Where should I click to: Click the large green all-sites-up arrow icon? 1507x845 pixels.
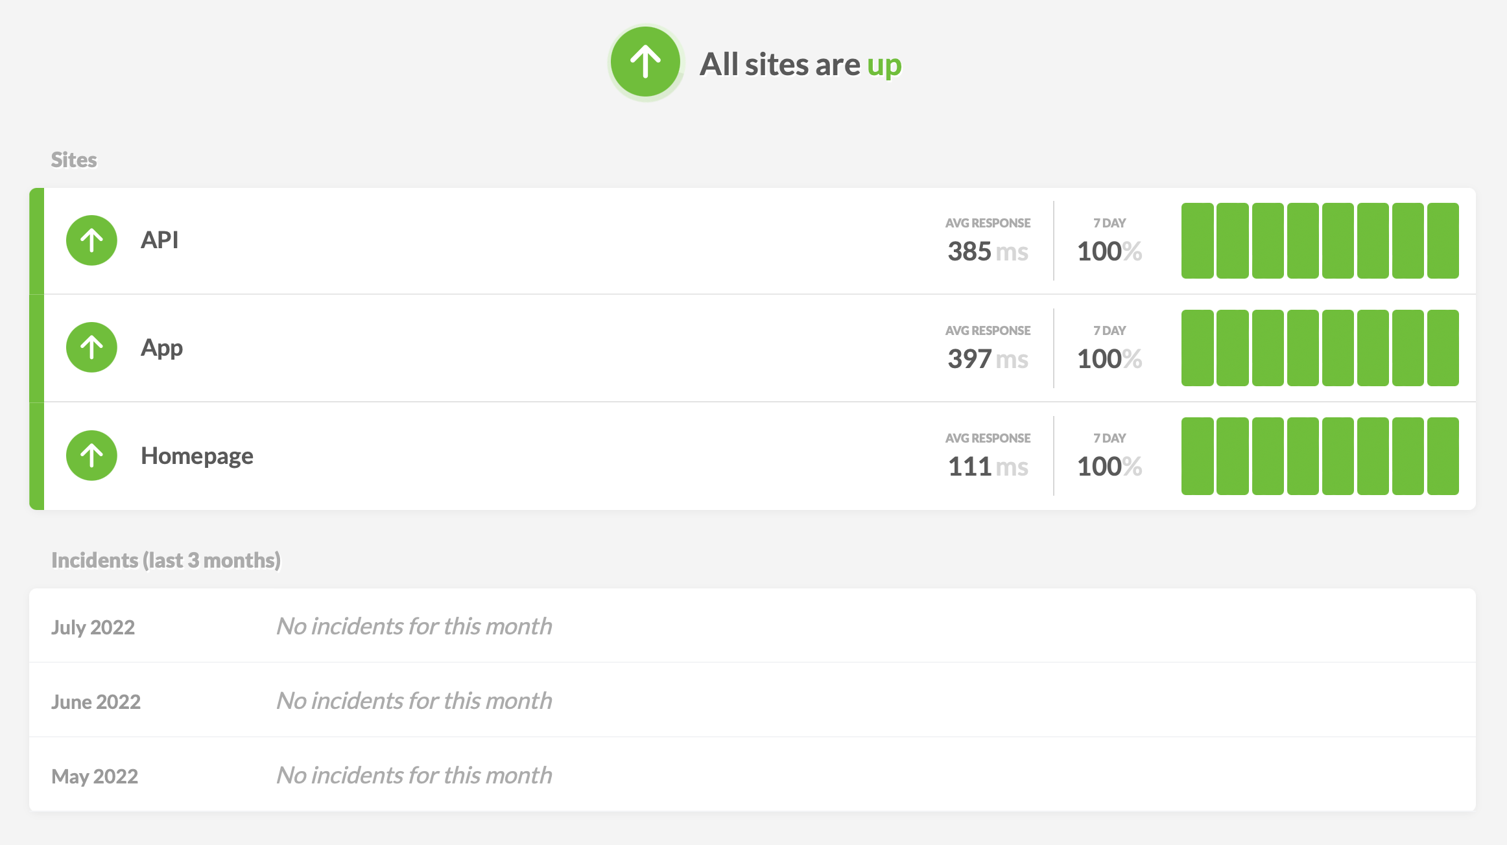pyautogui.click(x=645, y=62)
